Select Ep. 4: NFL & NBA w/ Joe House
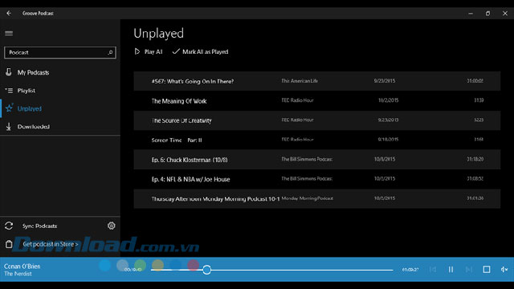The width and height of the screenshot is (514, 289). [x=317, y=179]
